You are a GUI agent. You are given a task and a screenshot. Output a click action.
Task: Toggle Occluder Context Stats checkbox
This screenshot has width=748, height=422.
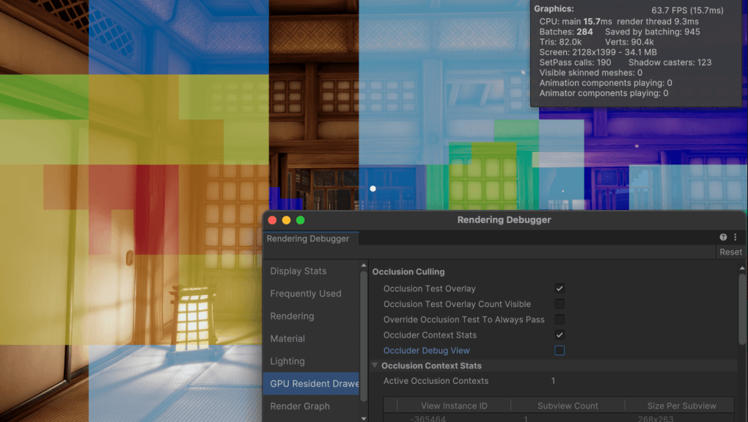pyautogui.click(x=560, y=335)
